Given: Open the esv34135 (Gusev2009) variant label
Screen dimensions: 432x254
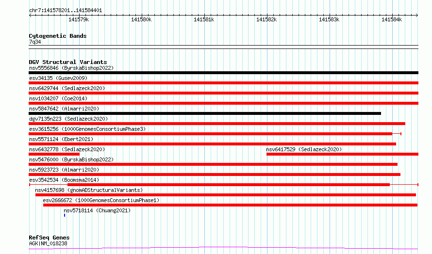Looking at the screenshot, I should [x=58, y=78].
